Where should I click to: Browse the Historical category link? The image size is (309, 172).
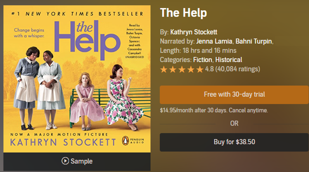229,60
